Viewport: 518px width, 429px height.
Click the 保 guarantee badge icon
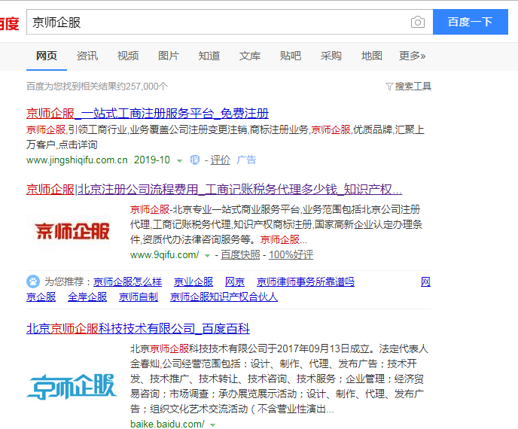coord(195,160)
